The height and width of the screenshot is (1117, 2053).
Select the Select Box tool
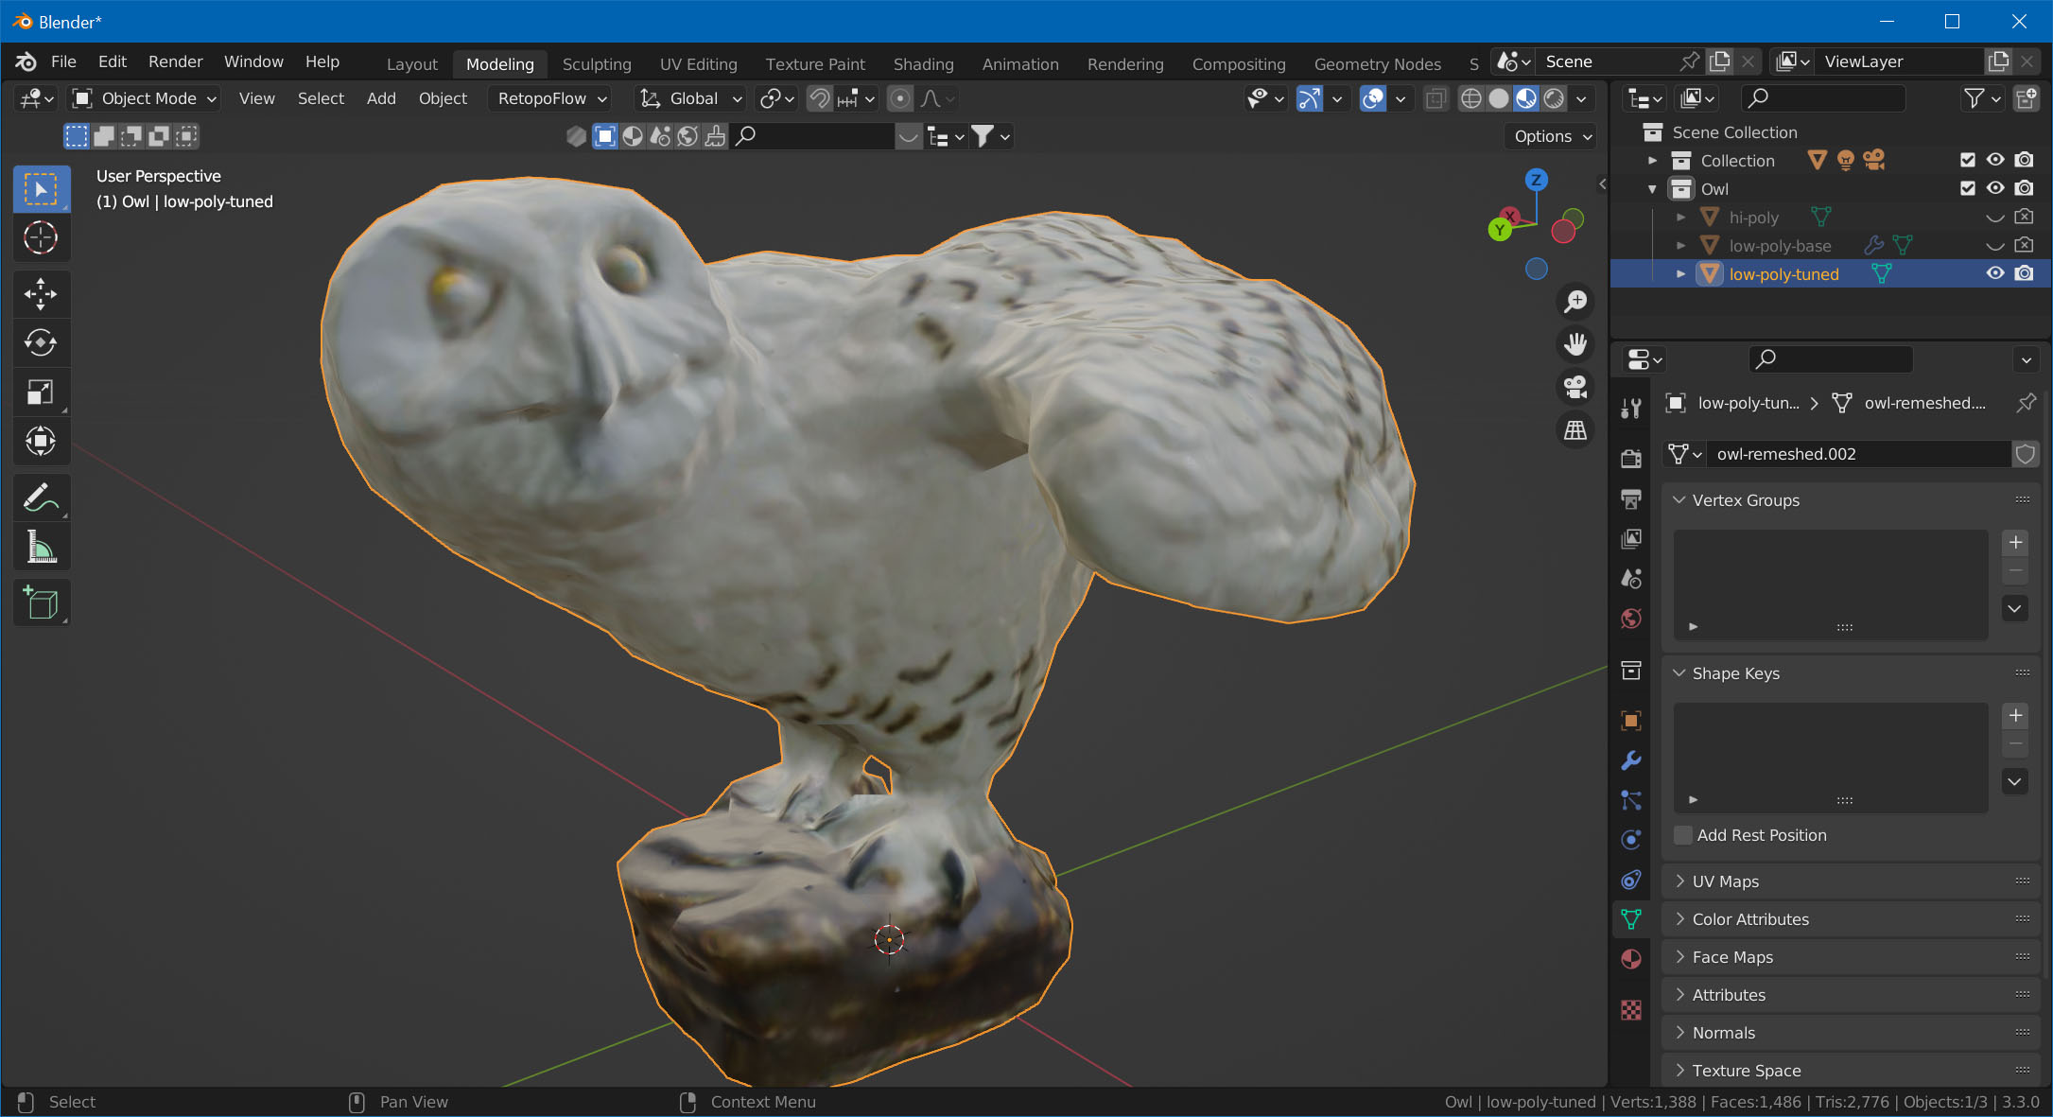click(41, 189)
